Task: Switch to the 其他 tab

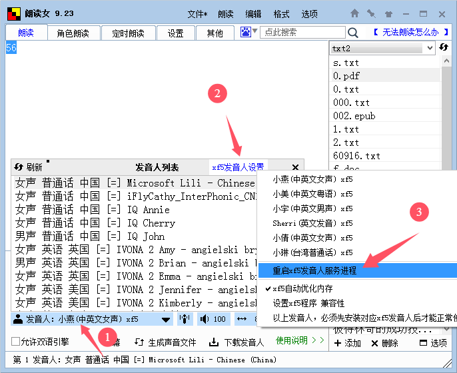Action: click(215, 33)
